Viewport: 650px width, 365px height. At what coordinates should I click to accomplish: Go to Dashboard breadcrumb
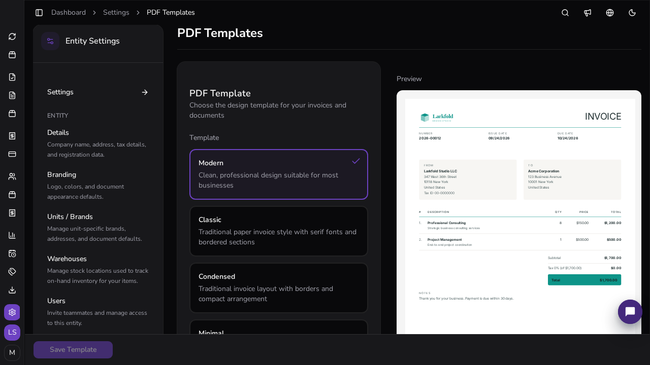coord(69,13)
